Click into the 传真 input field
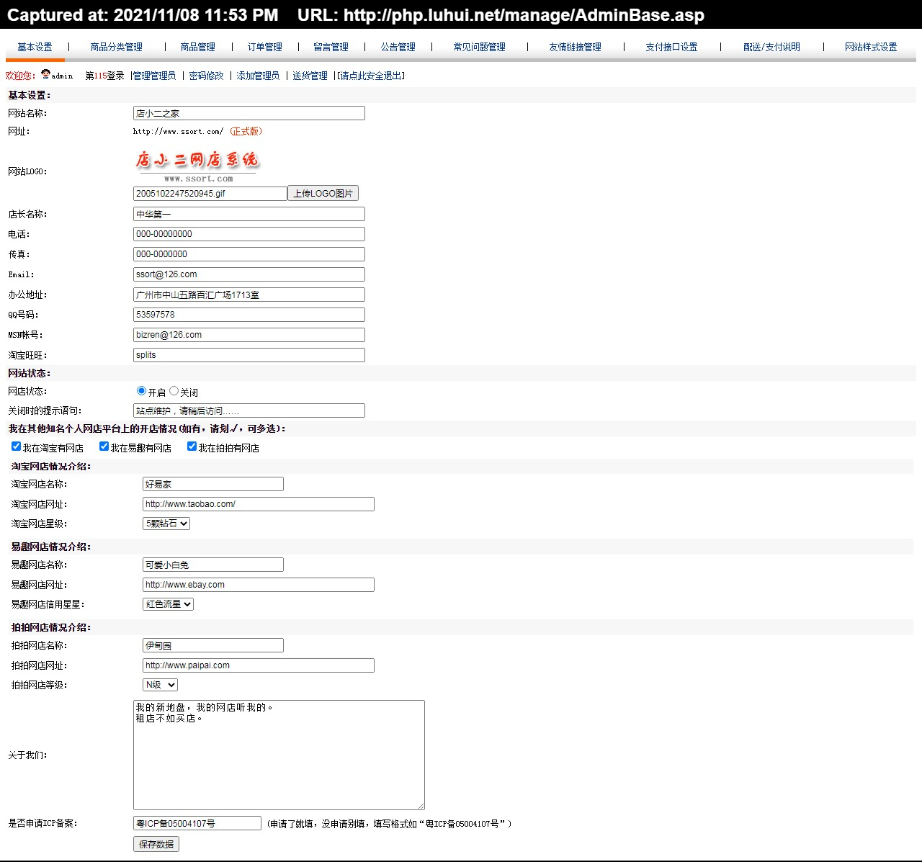 (x=249, y=254)
